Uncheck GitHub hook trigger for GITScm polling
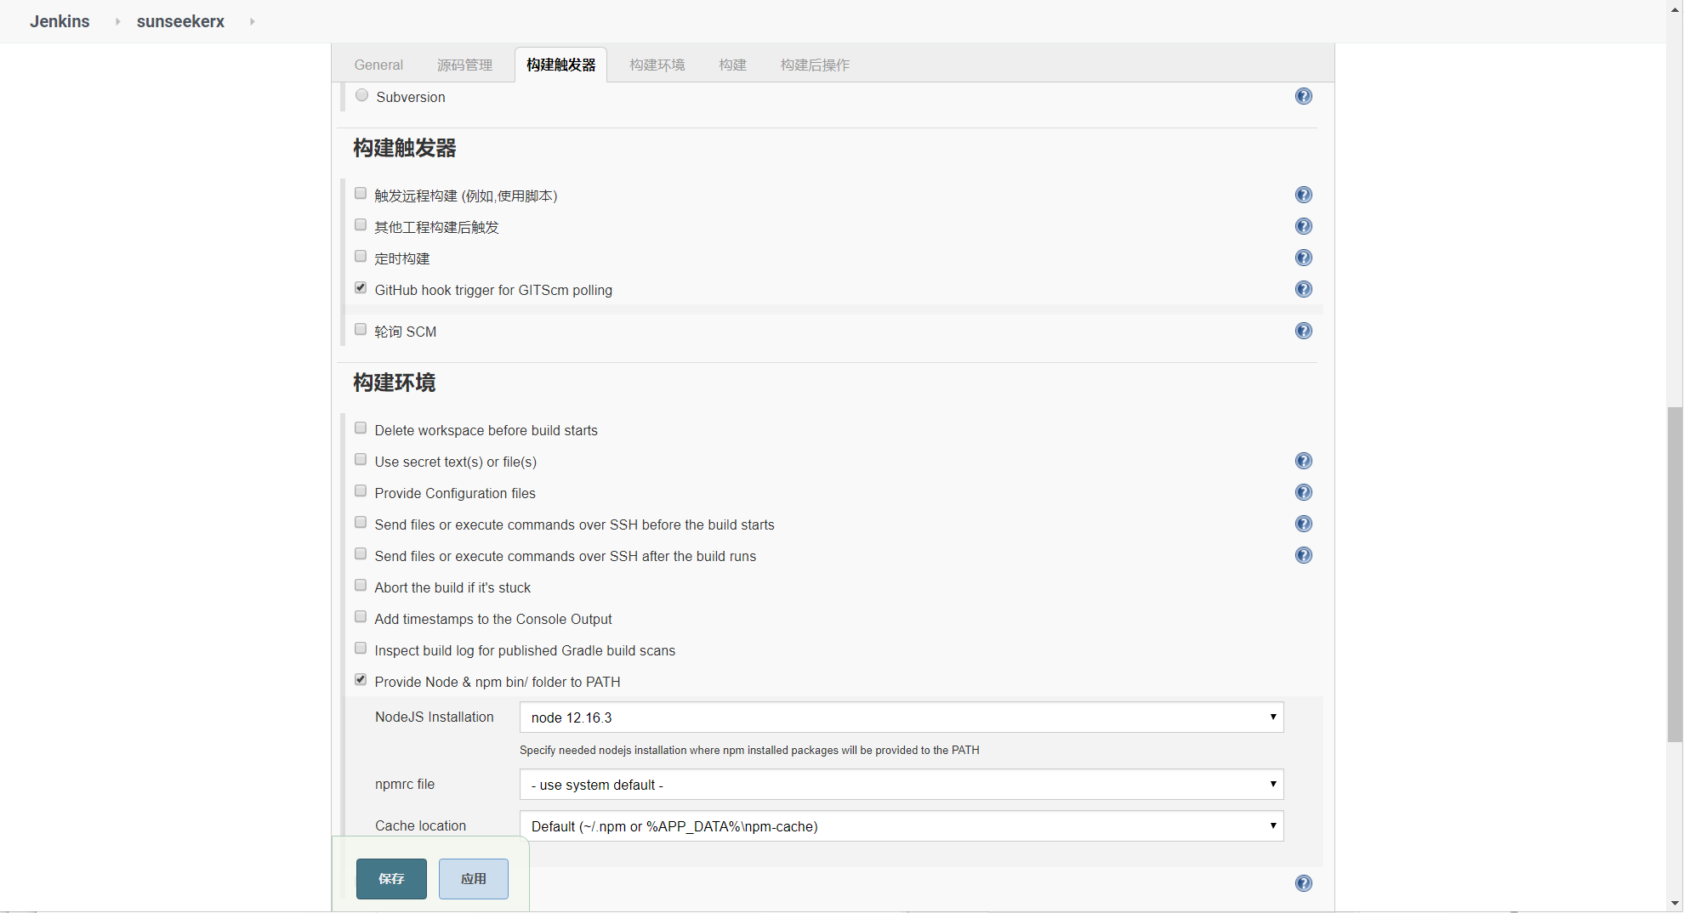The height and width of the screenshot is (913, 1684). (361, 288)
